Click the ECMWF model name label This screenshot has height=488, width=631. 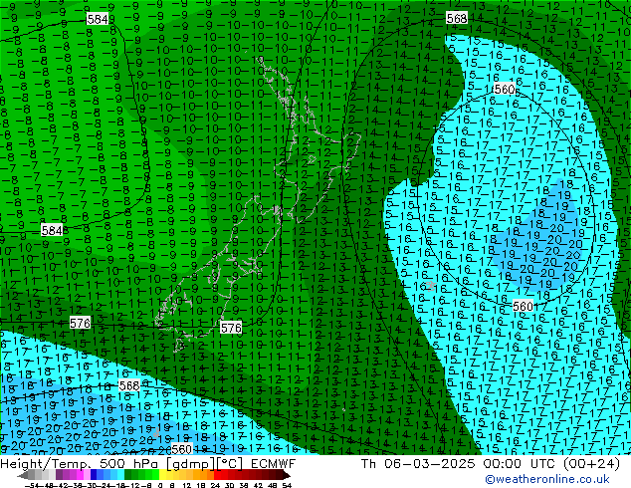click(274, 464)
